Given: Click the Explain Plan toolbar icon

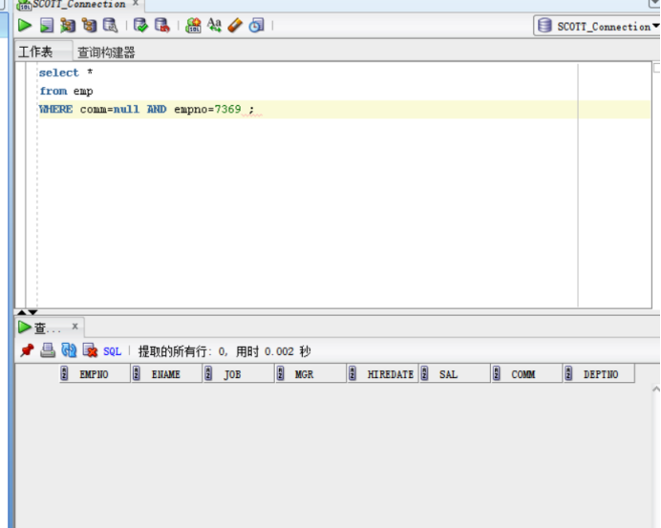Looking at the screenshot, I should click(68, 26).
